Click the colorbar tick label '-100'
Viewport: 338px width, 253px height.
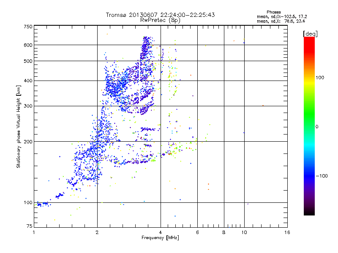click(322, 176)
